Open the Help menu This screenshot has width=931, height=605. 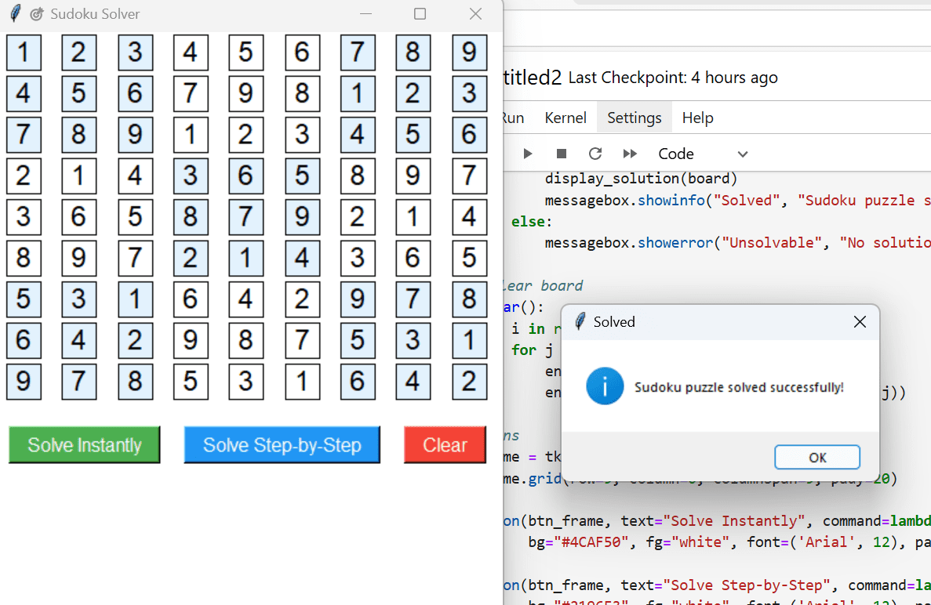coord(697,118)
